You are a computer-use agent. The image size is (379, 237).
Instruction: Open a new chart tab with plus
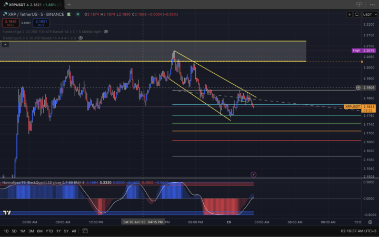coord(69,4)
